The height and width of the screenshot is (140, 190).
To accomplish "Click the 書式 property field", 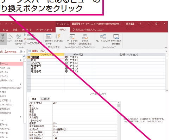I will click(x=85, y=106).
